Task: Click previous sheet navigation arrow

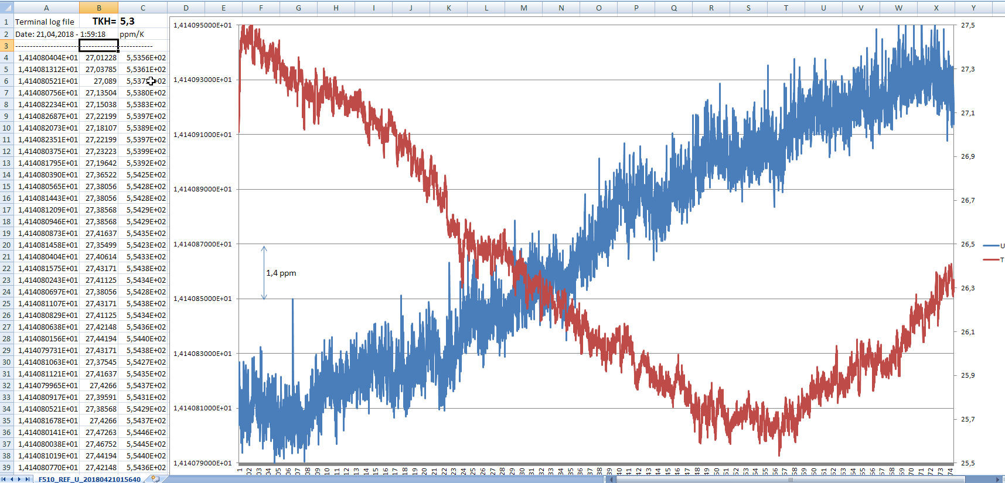Action: (x=12, y=479)
